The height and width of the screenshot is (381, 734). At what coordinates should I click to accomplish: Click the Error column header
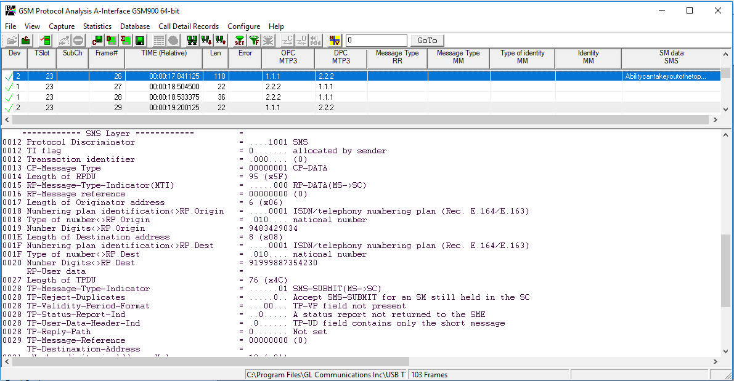point(245,58)
